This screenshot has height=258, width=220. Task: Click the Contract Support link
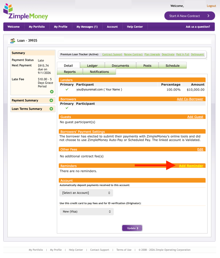click(x=112, y=54)
